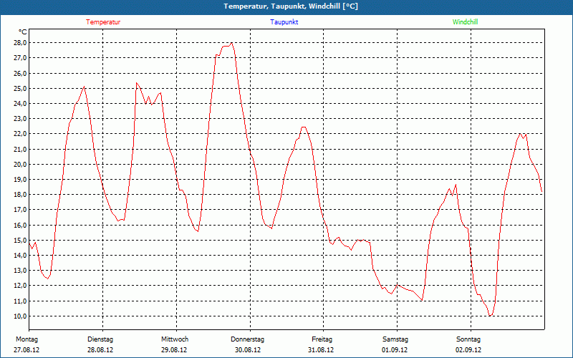Image resolution: width=573 pixels, height=358 pixels.
Task: Click the date 31.08.12
Action: (x=321, y=350)
